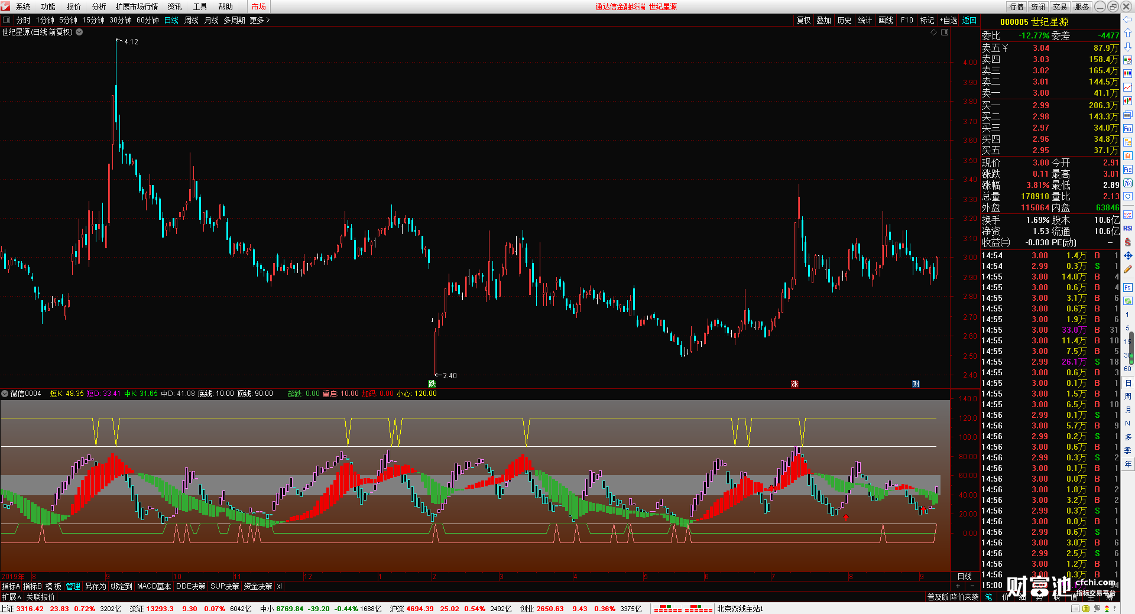Click the 关联报价 tab at bottom
This screenshot has height=614, width=1135.
pyautogui.click(x=40, y=597)
